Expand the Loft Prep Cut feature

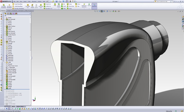coord(5,42)
